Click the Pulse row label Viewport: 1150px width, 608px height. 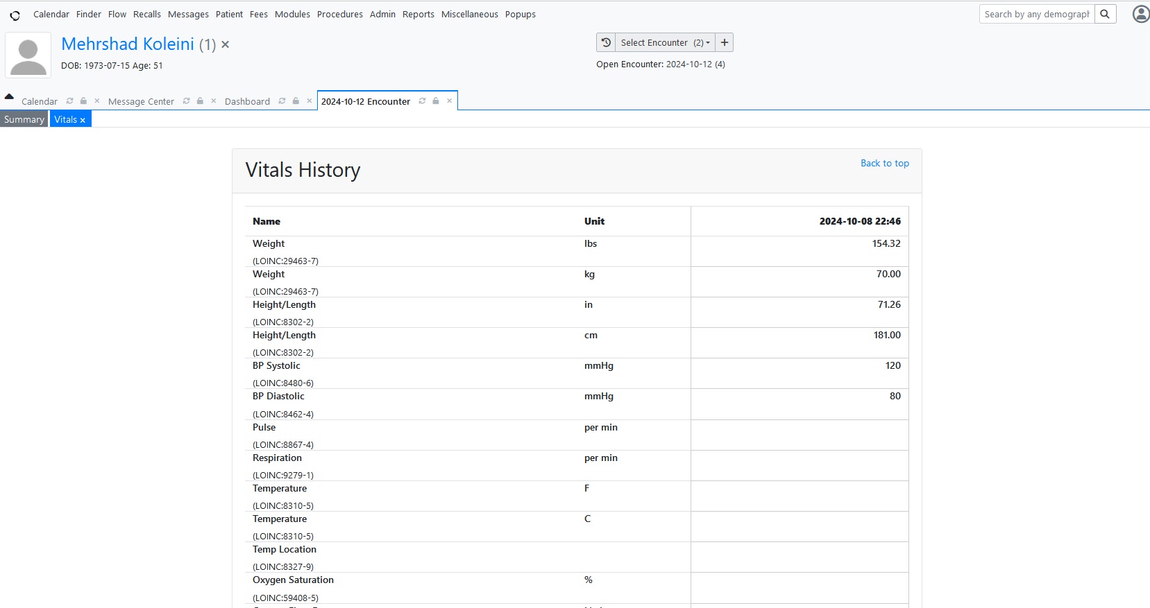[264, 427]
